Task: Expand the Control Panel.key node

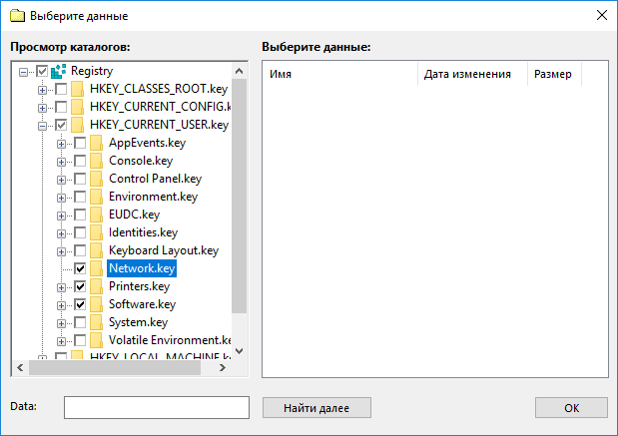Action: pos(61,180)
